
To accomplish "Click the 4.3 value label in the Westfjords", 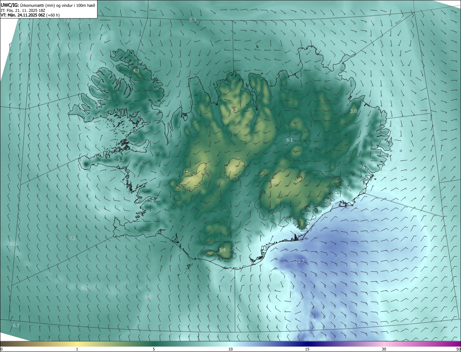I will 136,71.
